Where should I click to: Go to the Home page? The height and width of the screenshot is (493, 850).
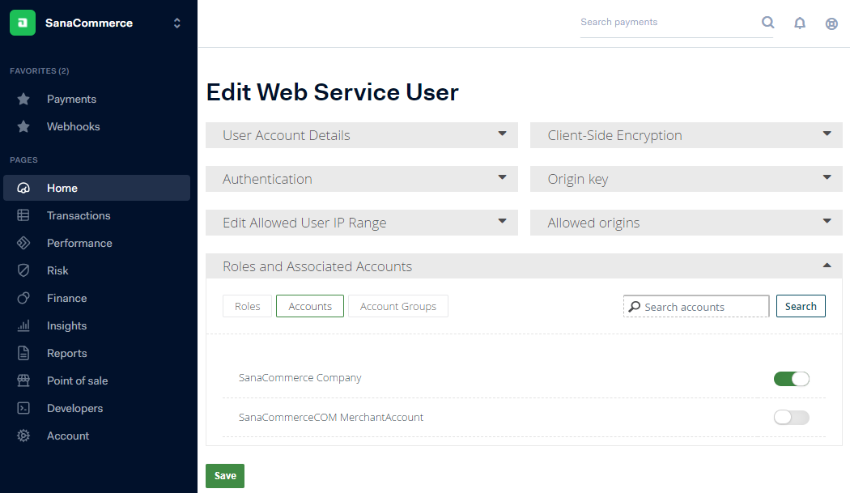pos(96,188)
